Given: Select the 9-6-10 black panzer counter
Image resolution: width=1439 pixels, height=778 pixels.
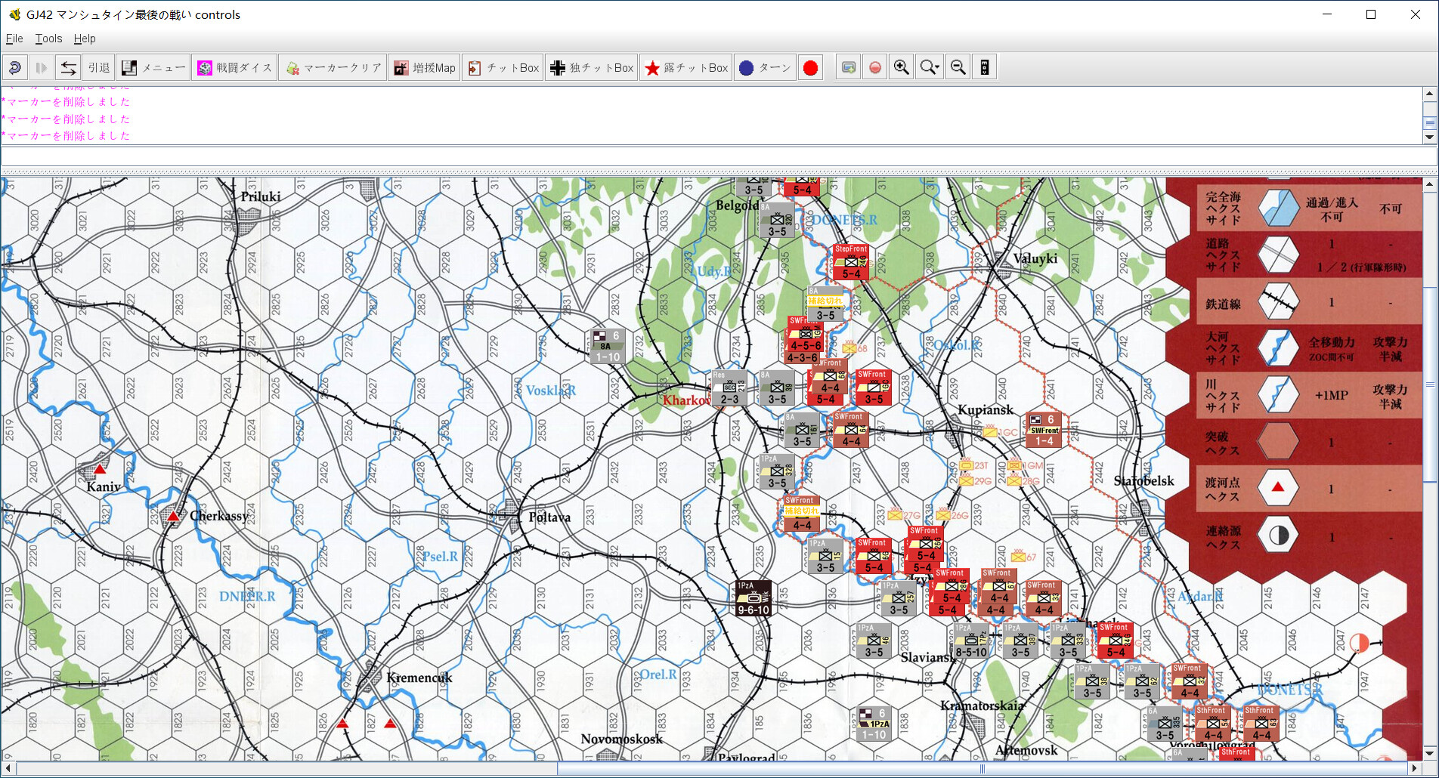Looking at the screenshot, I should [x=754, y=598].
